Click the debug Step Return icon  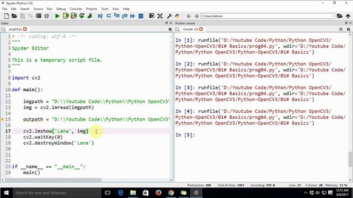pyautogui.click(x=125, y=16)
